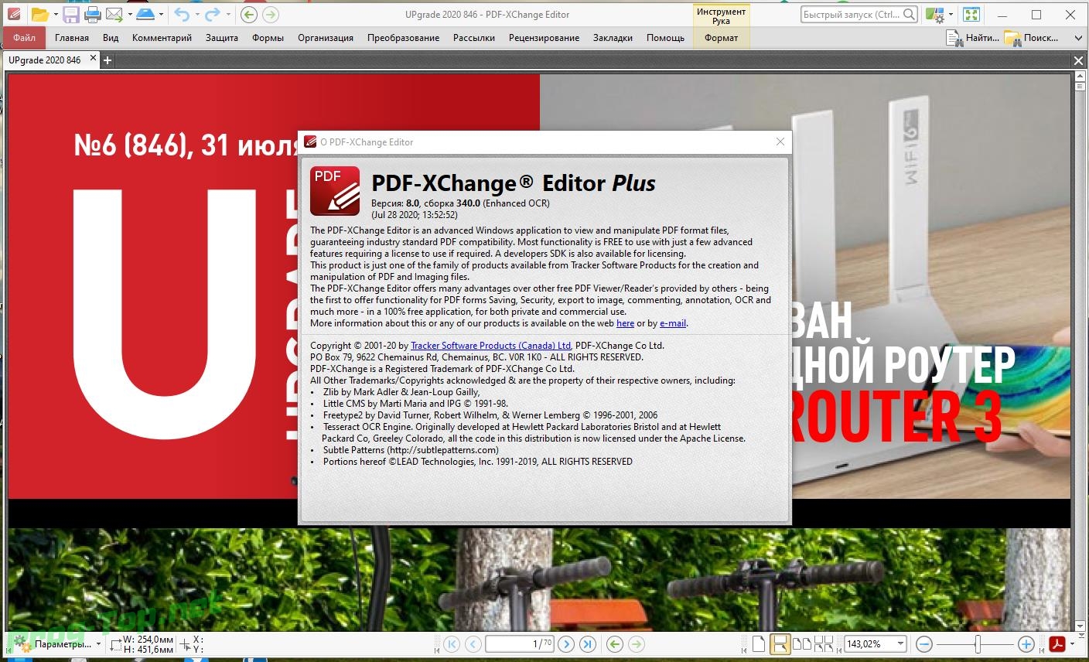Go to the next page in the status bar
The height and width of the screenshot is (662, 1089).
pyautogui.click(x=566, y=643)
